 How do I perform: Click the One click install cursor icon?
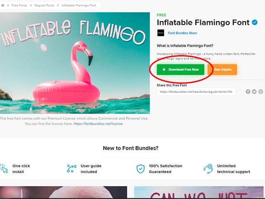[x=4, y=169]
